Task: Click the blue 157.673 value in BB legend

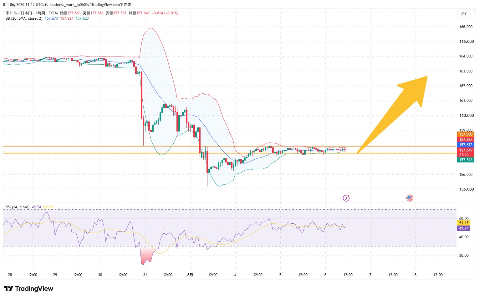Action: tap(51, 18)
